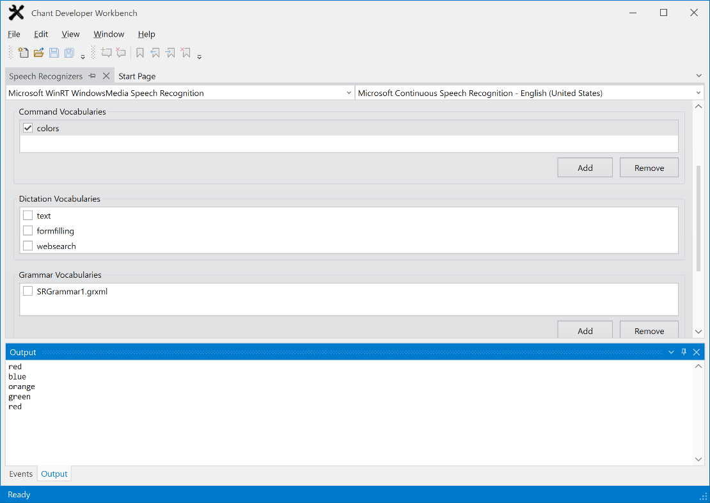Click the Open File folder icon
Viewport: 710px width, 503px height.
click(38, 53)
